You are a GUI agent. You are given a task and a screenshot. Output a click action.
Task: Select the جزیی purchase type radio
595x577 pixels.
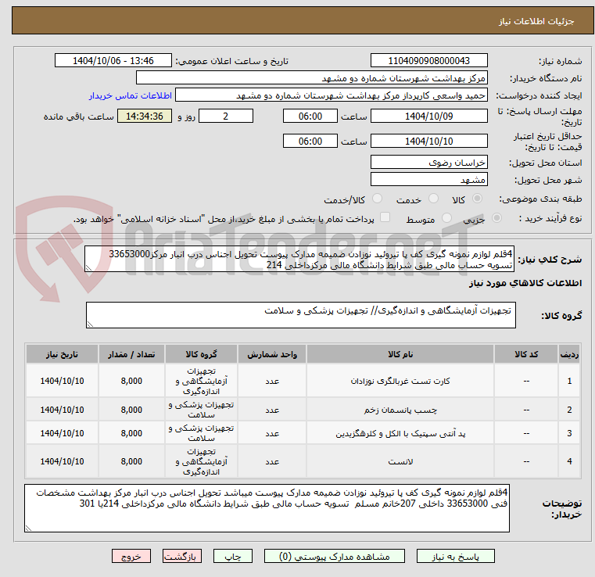496,218
